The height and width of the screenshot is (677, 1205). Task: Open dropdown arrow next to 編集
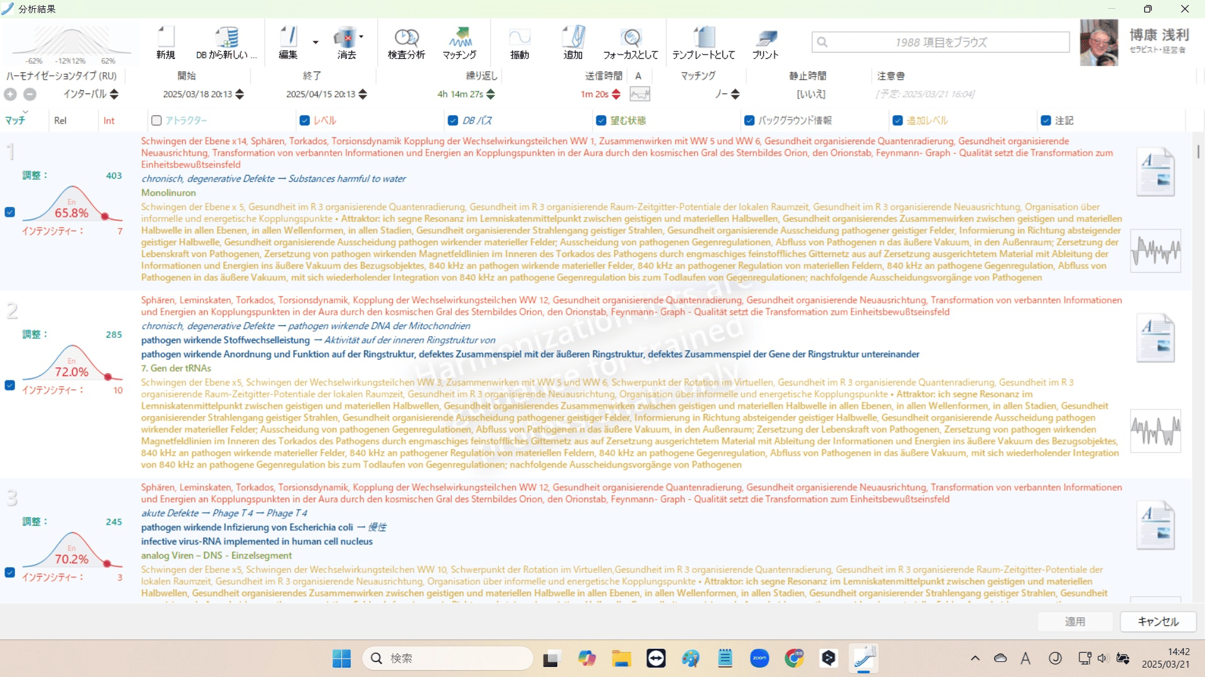point(316,43)
